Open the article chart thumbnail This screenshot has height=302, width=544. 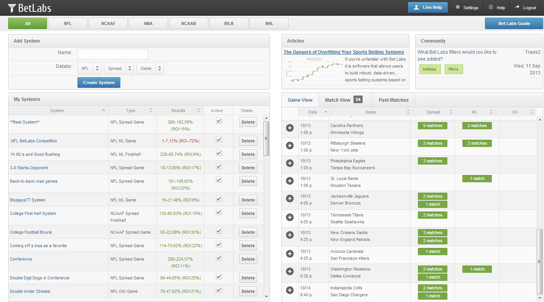point(314,70)
